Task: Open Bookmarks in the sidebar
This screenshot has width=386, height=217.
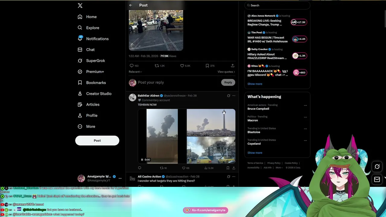Action: (92, 83)
